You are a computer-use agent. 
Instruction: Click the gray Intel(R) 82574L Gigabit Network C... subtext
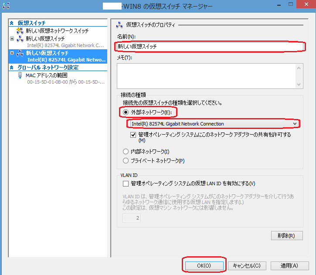(x=65, y=45)
